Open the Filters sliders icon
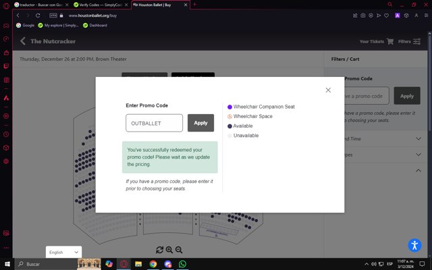The image size is (432, 270). tap(416, 41)
